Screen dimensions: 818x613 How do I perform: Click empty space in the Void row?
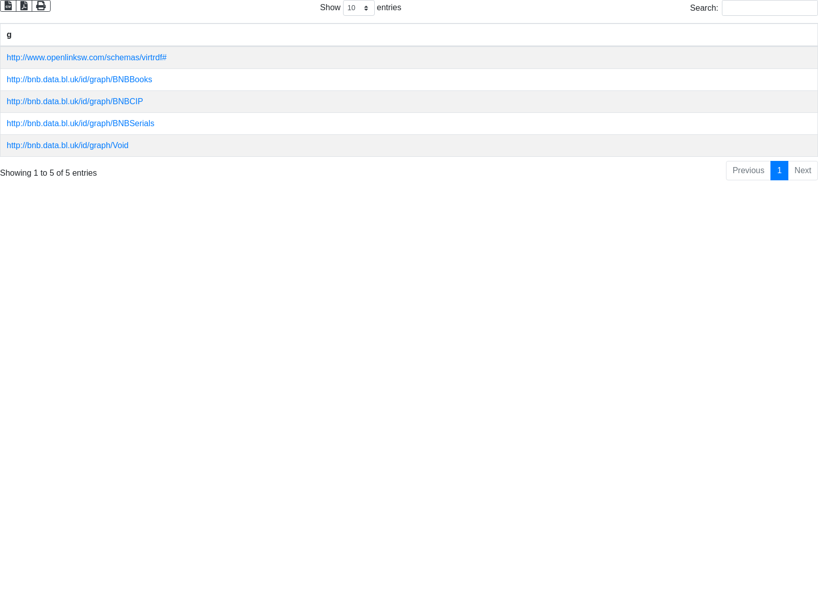460,146
